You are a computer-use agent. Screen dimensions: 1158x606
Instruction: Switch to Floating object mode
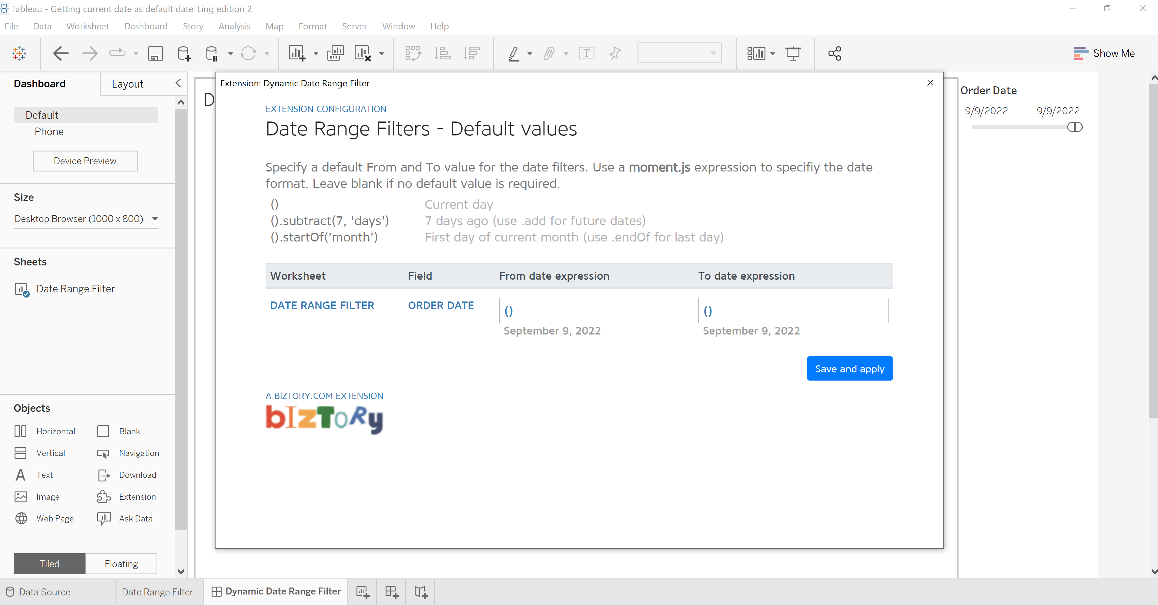pyautogui.click(x=121, y=564)
